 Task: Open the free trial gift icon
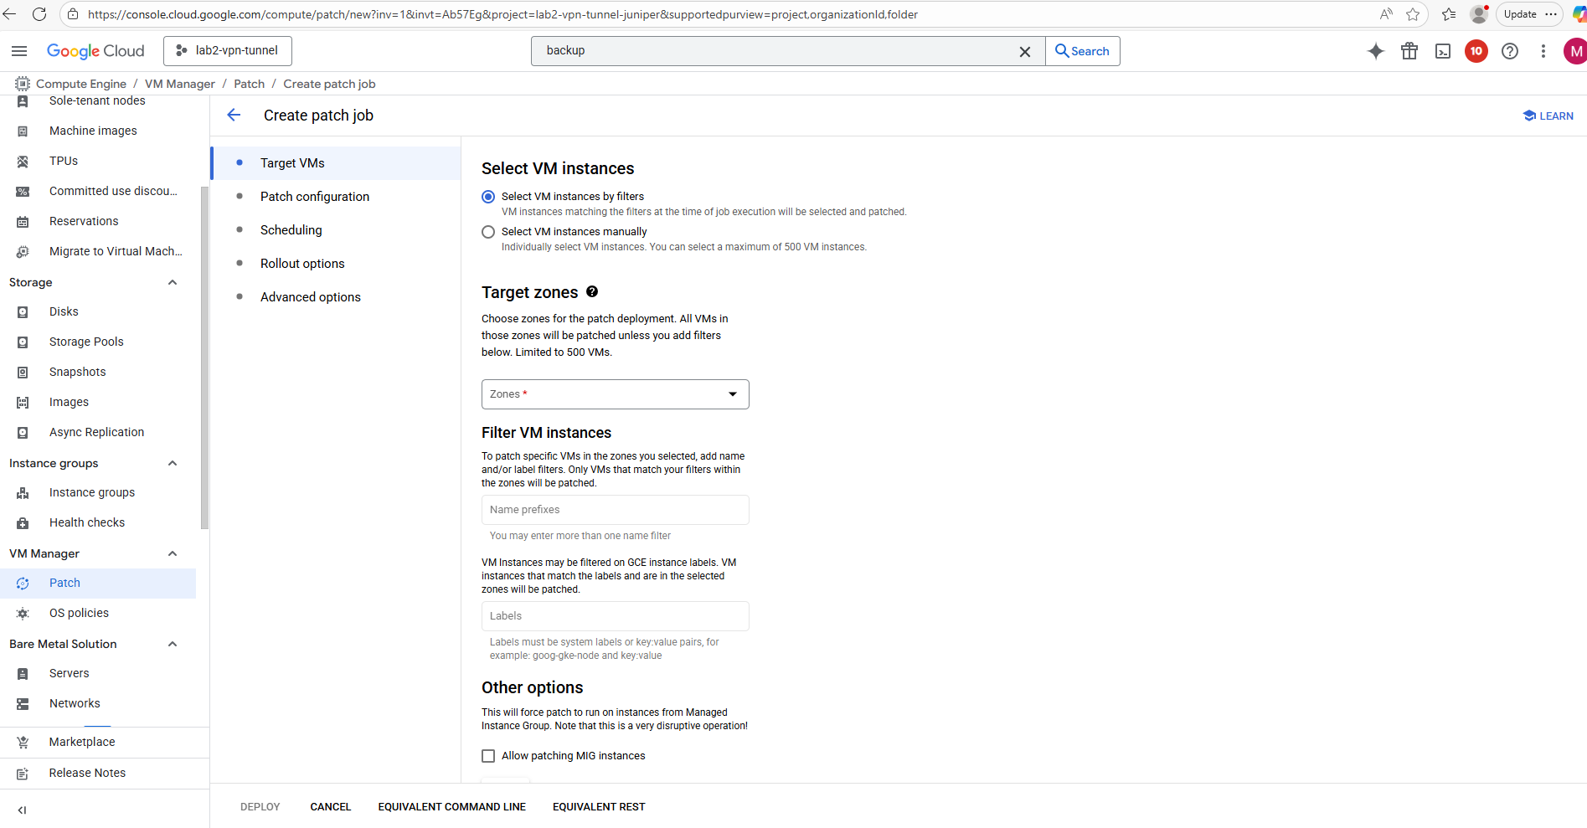1409,51
